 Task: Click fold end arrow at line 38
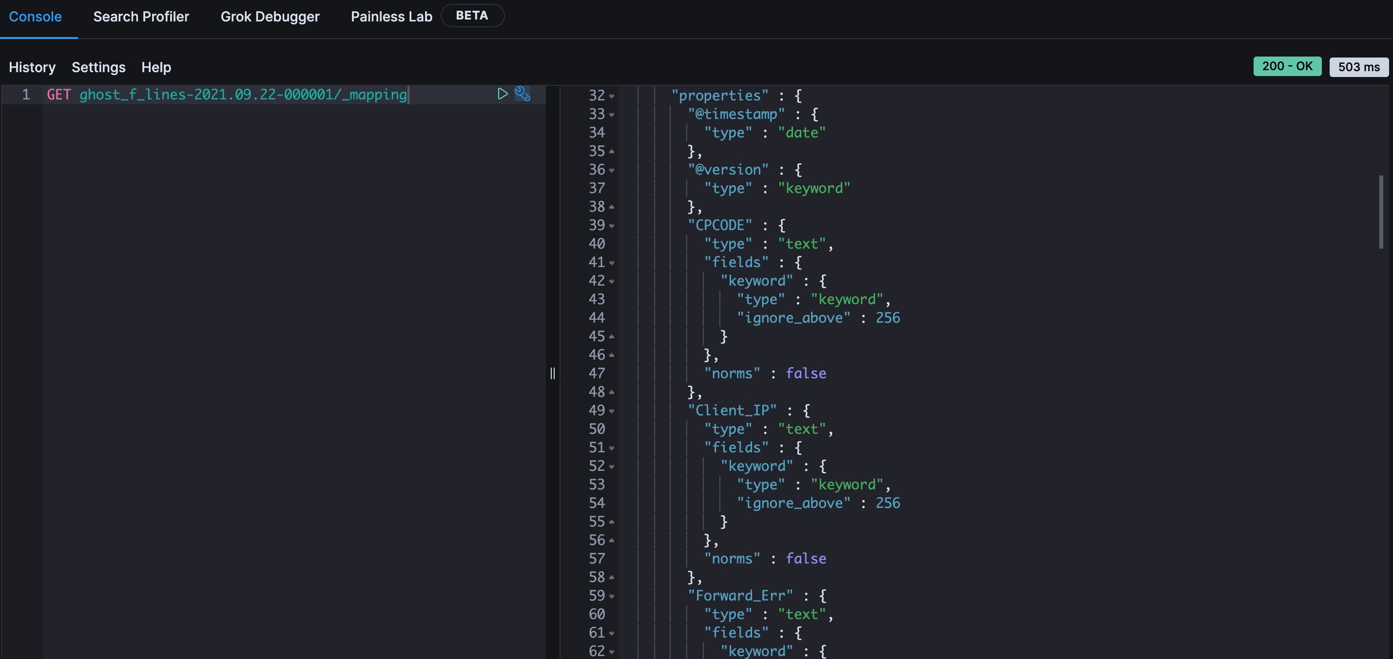[612, 207]
